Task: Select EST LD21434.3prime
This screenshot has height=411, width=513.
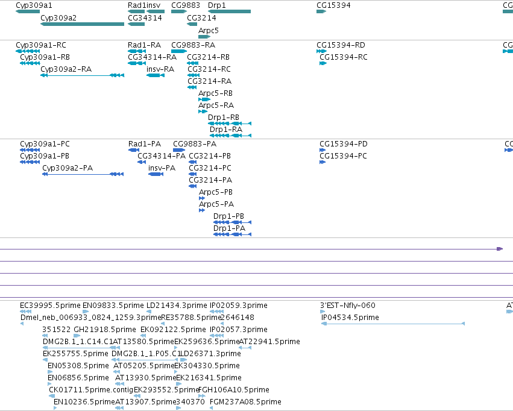Action: point(177,306)
